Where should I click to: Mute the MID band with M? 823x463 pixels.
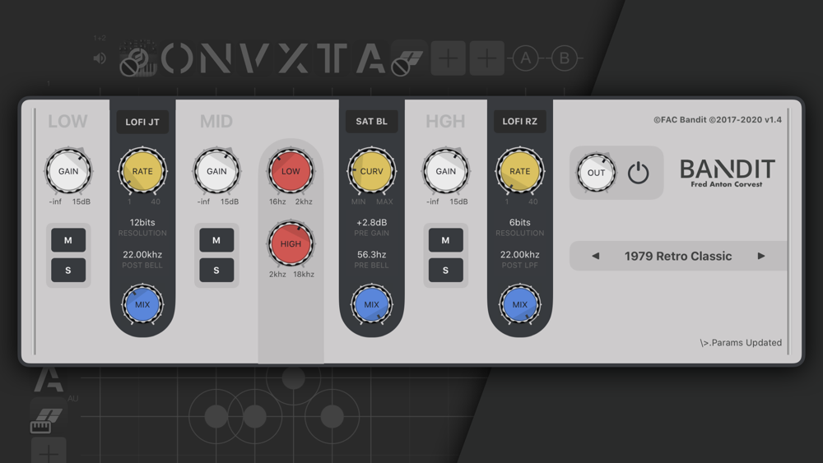pos(216,240)
